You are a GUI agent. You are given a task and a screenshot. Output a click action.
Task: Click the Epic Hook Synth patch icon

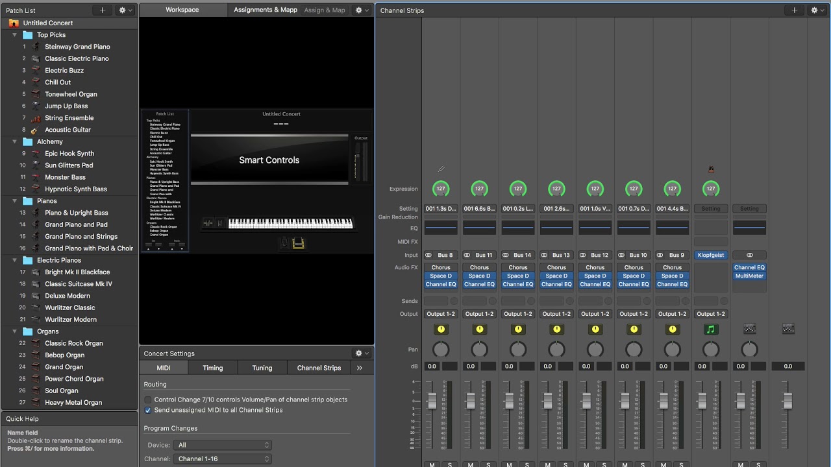tap(36, 153)
